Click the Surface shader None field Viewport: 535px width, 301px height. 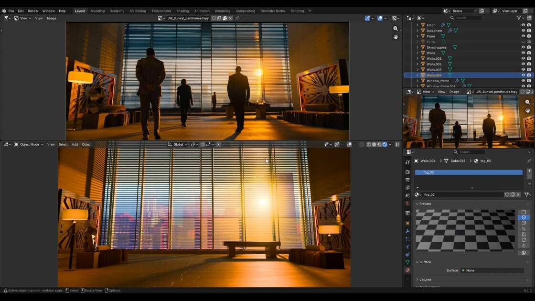(492, 270)
